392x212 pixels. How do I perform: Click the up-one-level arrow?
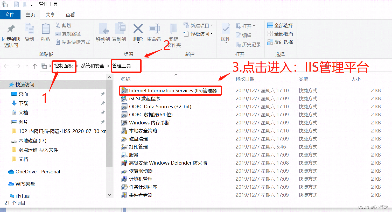click(x=35, y=66)
